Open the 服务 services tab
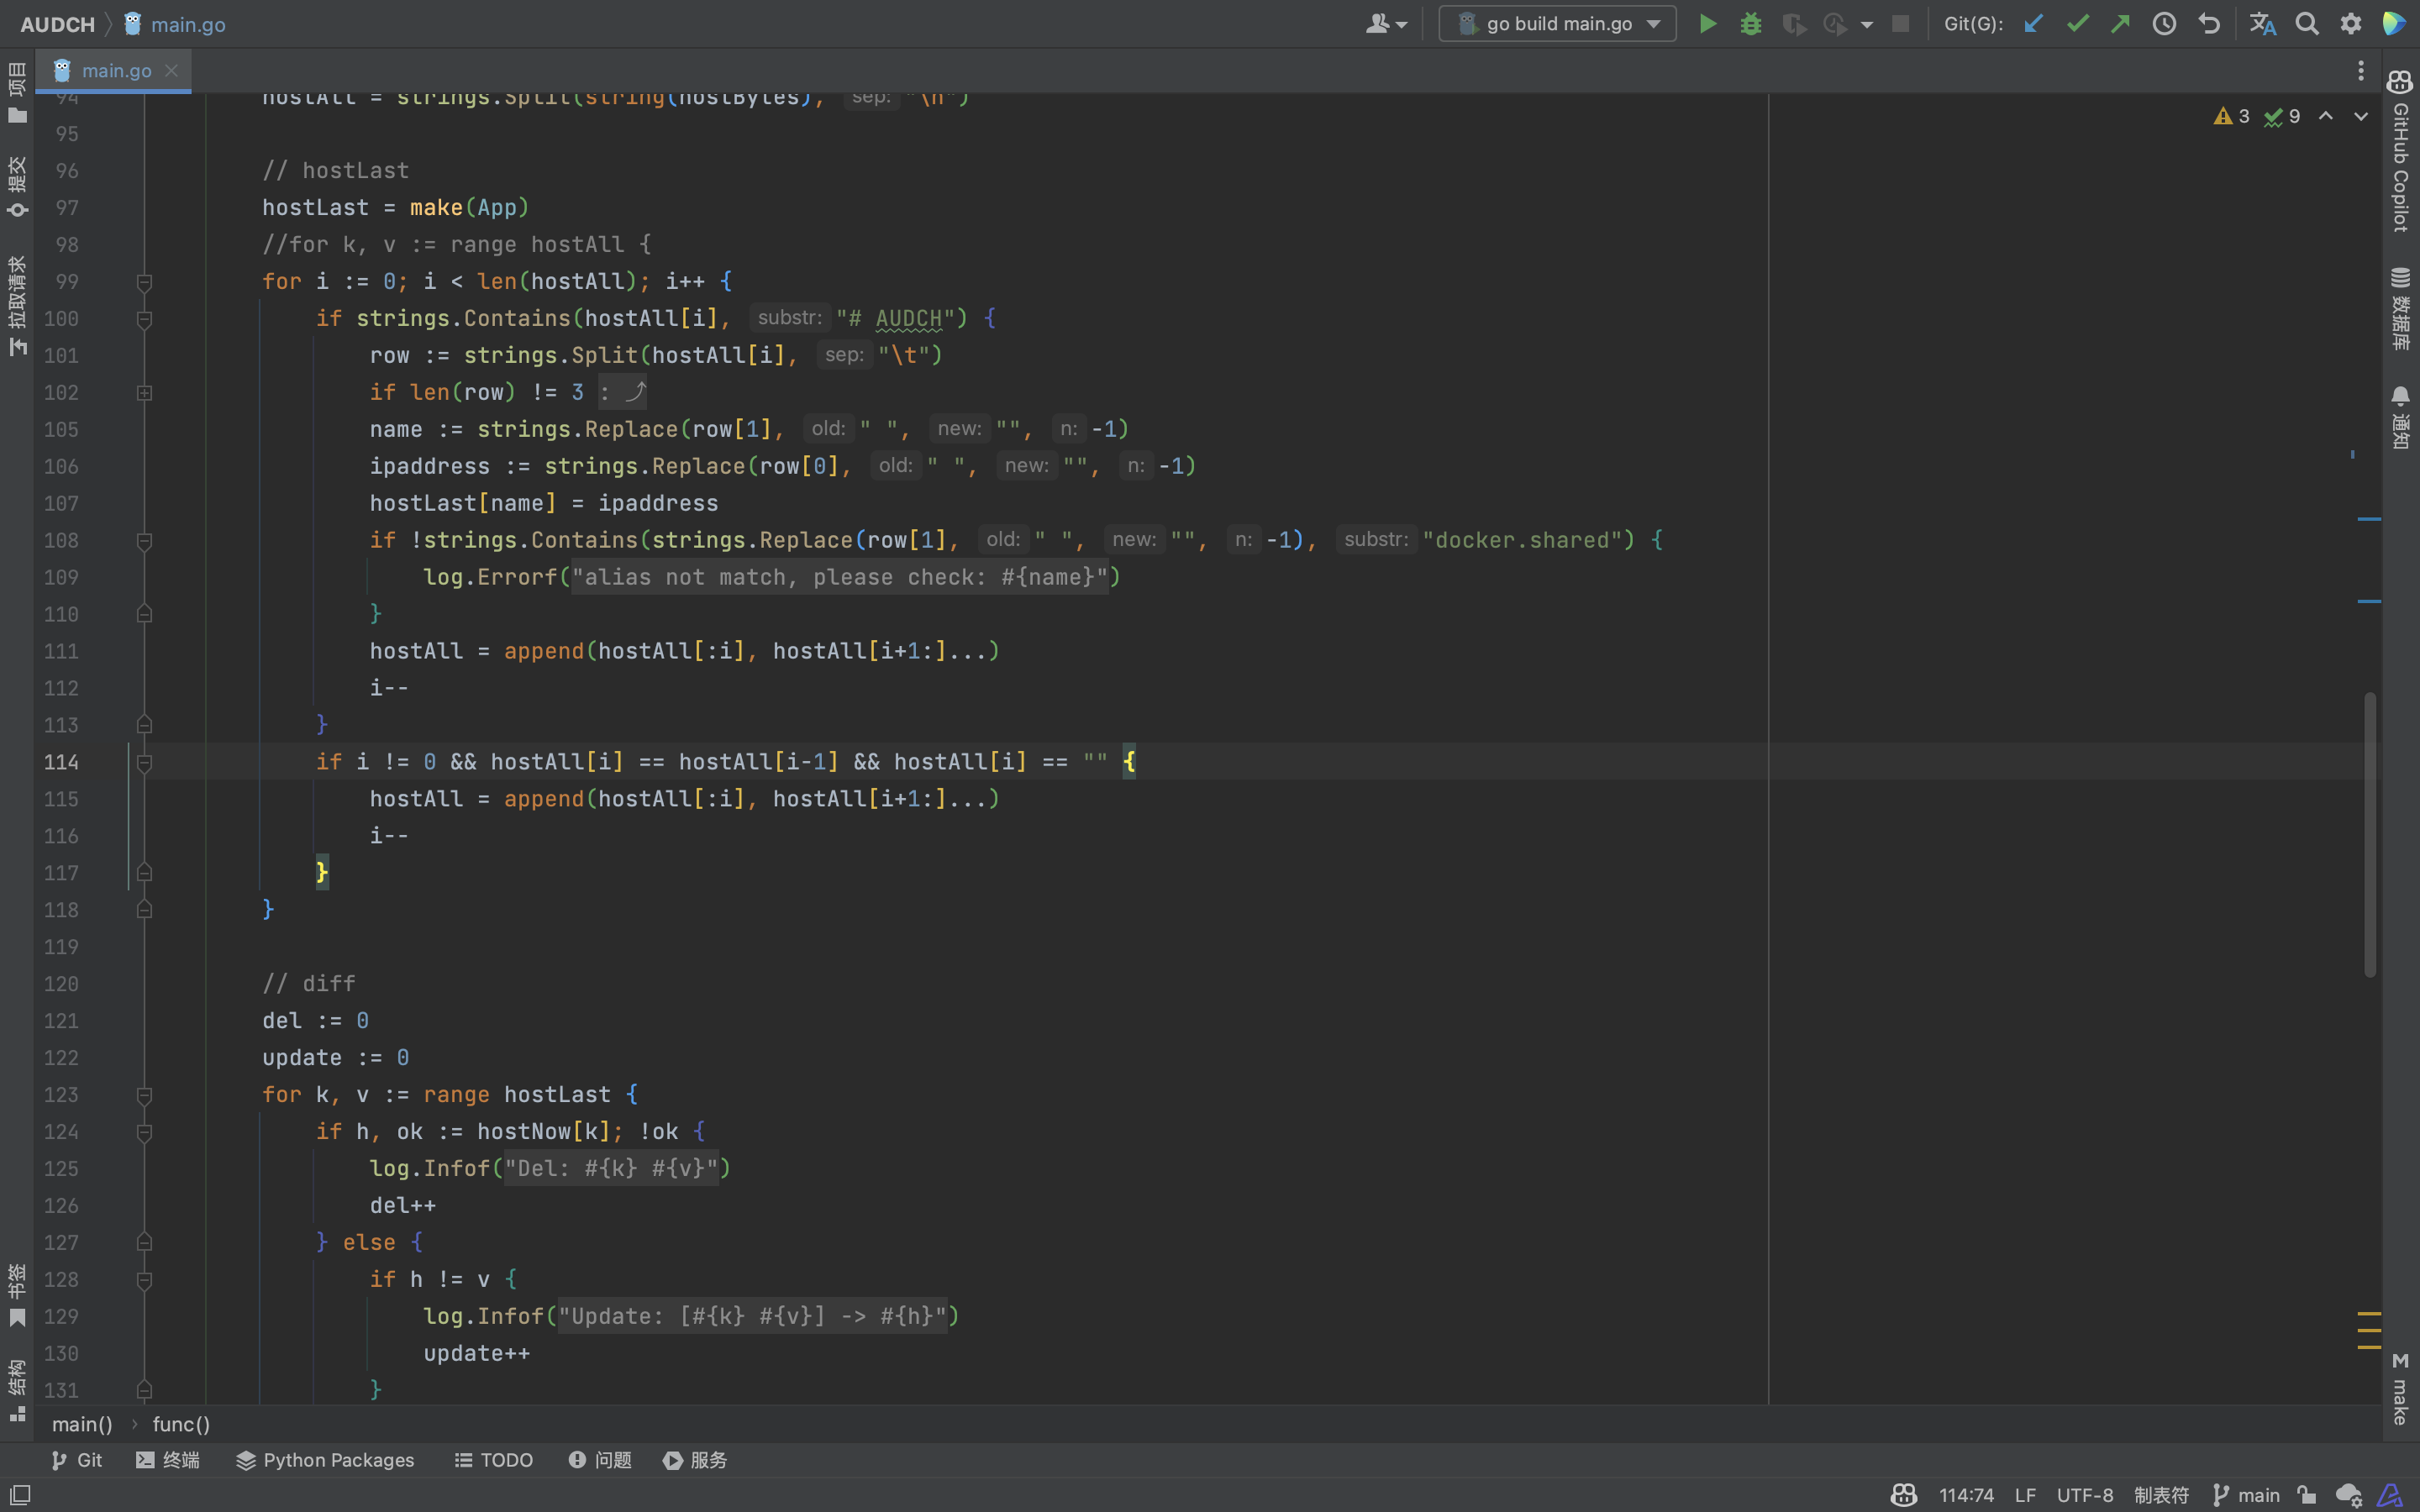The width and height of the screenshot is (2420, 1512). point(695,1460)
